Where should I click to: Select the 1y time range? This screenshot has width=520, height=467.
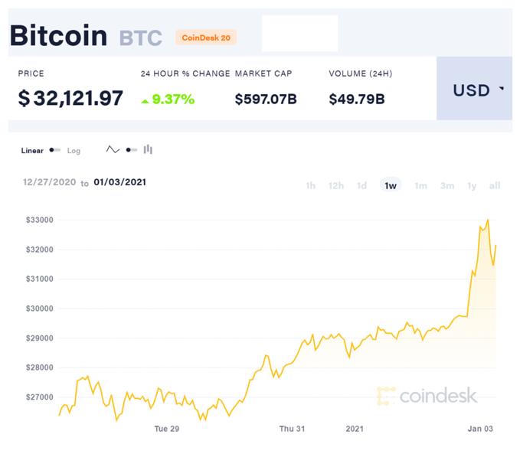point(472,185)
